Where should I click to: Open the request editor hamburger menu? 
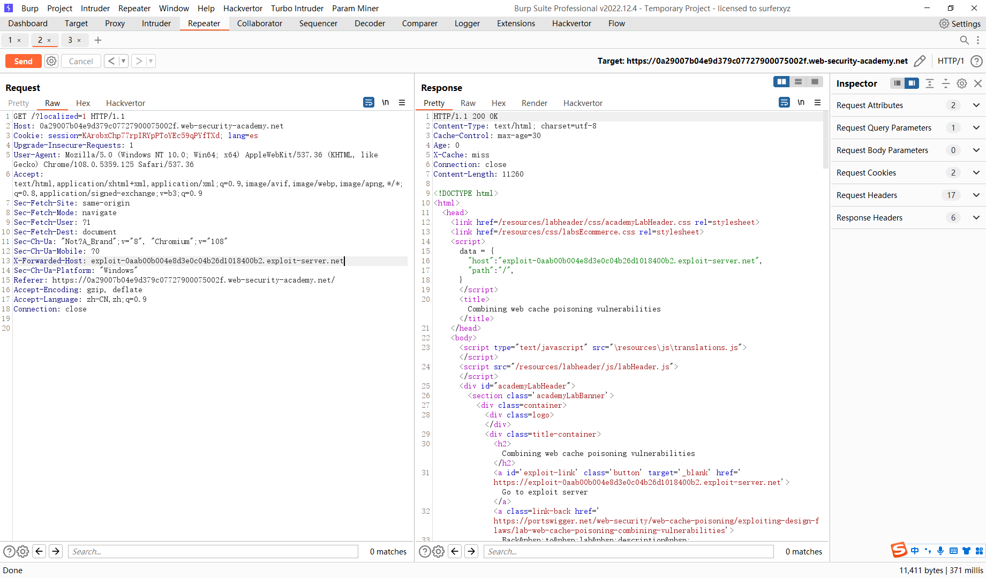pyautogui.click(x=402, y=102)
